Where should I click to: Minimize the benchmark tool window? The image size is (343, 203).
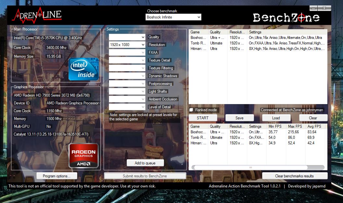313,8
